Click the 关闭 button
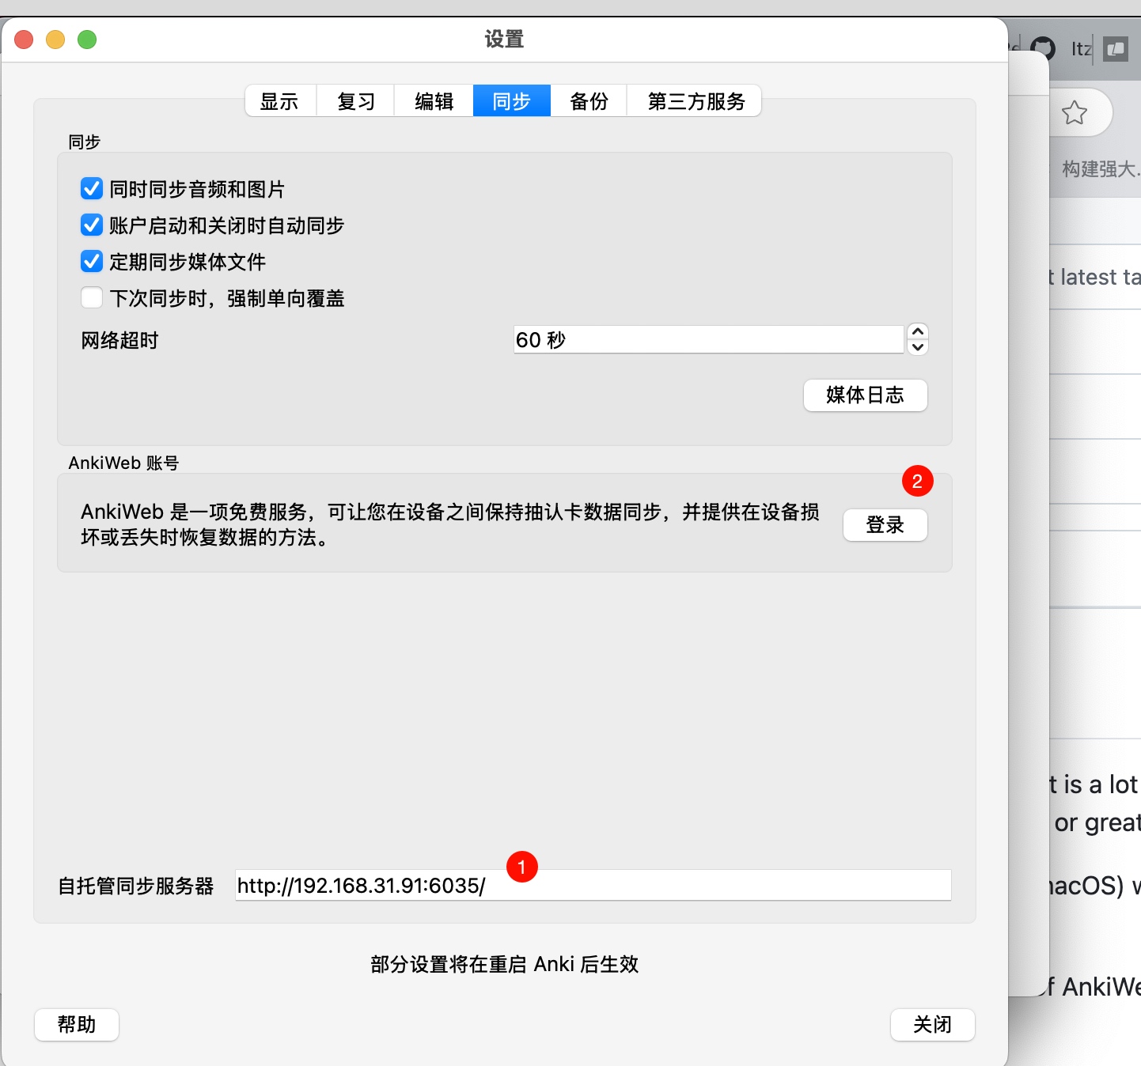The image size is (1141, 1066). (x=932, y=1025)
